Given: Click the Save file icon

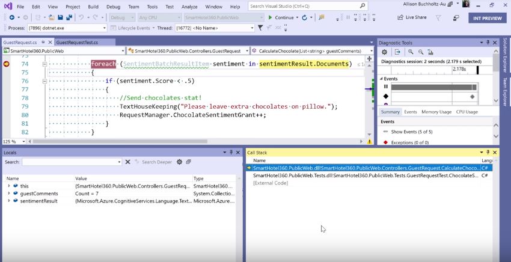Looking at the screenshot, I should click(60, 17).
